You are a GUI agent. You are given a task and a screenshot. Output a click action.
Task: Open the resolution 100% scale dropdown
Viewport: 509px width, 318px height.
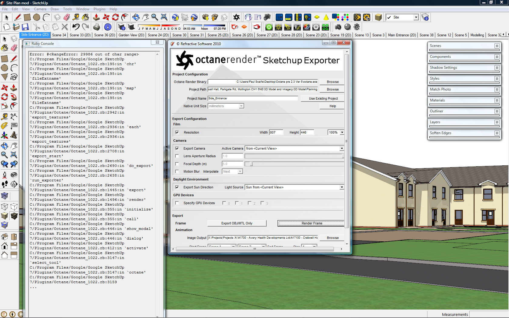click(x=336, y=132)
